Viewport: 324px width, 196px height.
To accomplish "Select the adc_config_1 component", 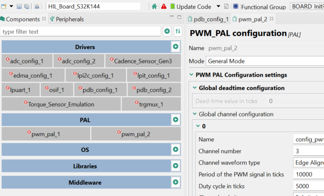I will (x=27, y=61).
